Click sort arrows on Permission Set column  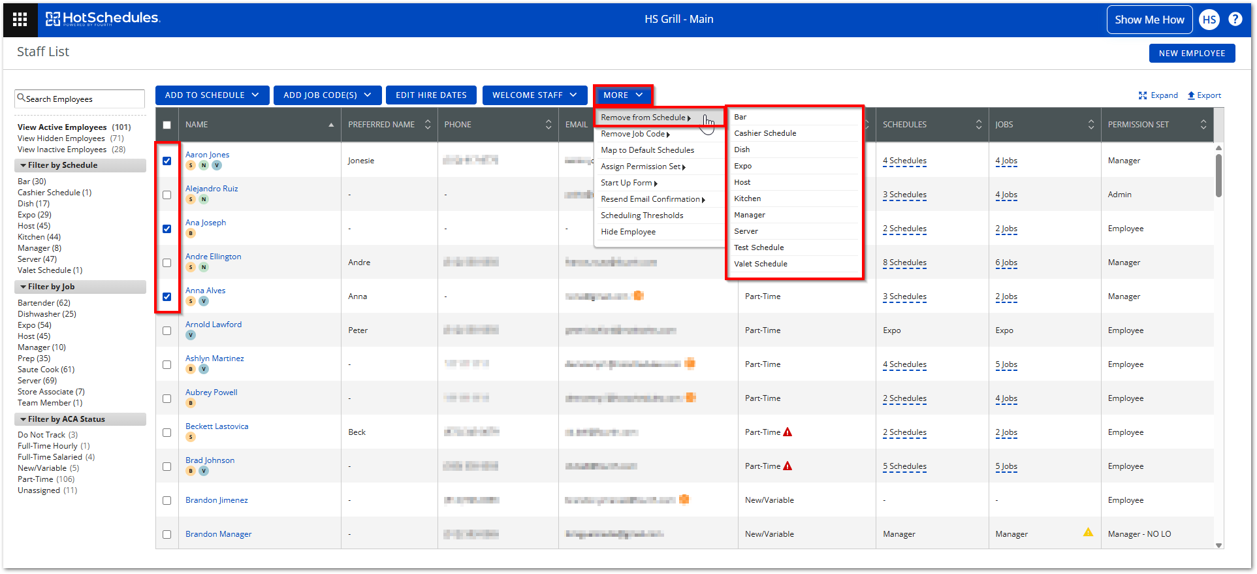pos(1203,125)
